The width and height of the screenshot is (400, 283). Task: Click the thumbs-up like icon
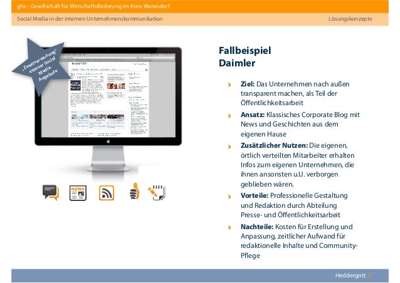(x=134, y=191)
